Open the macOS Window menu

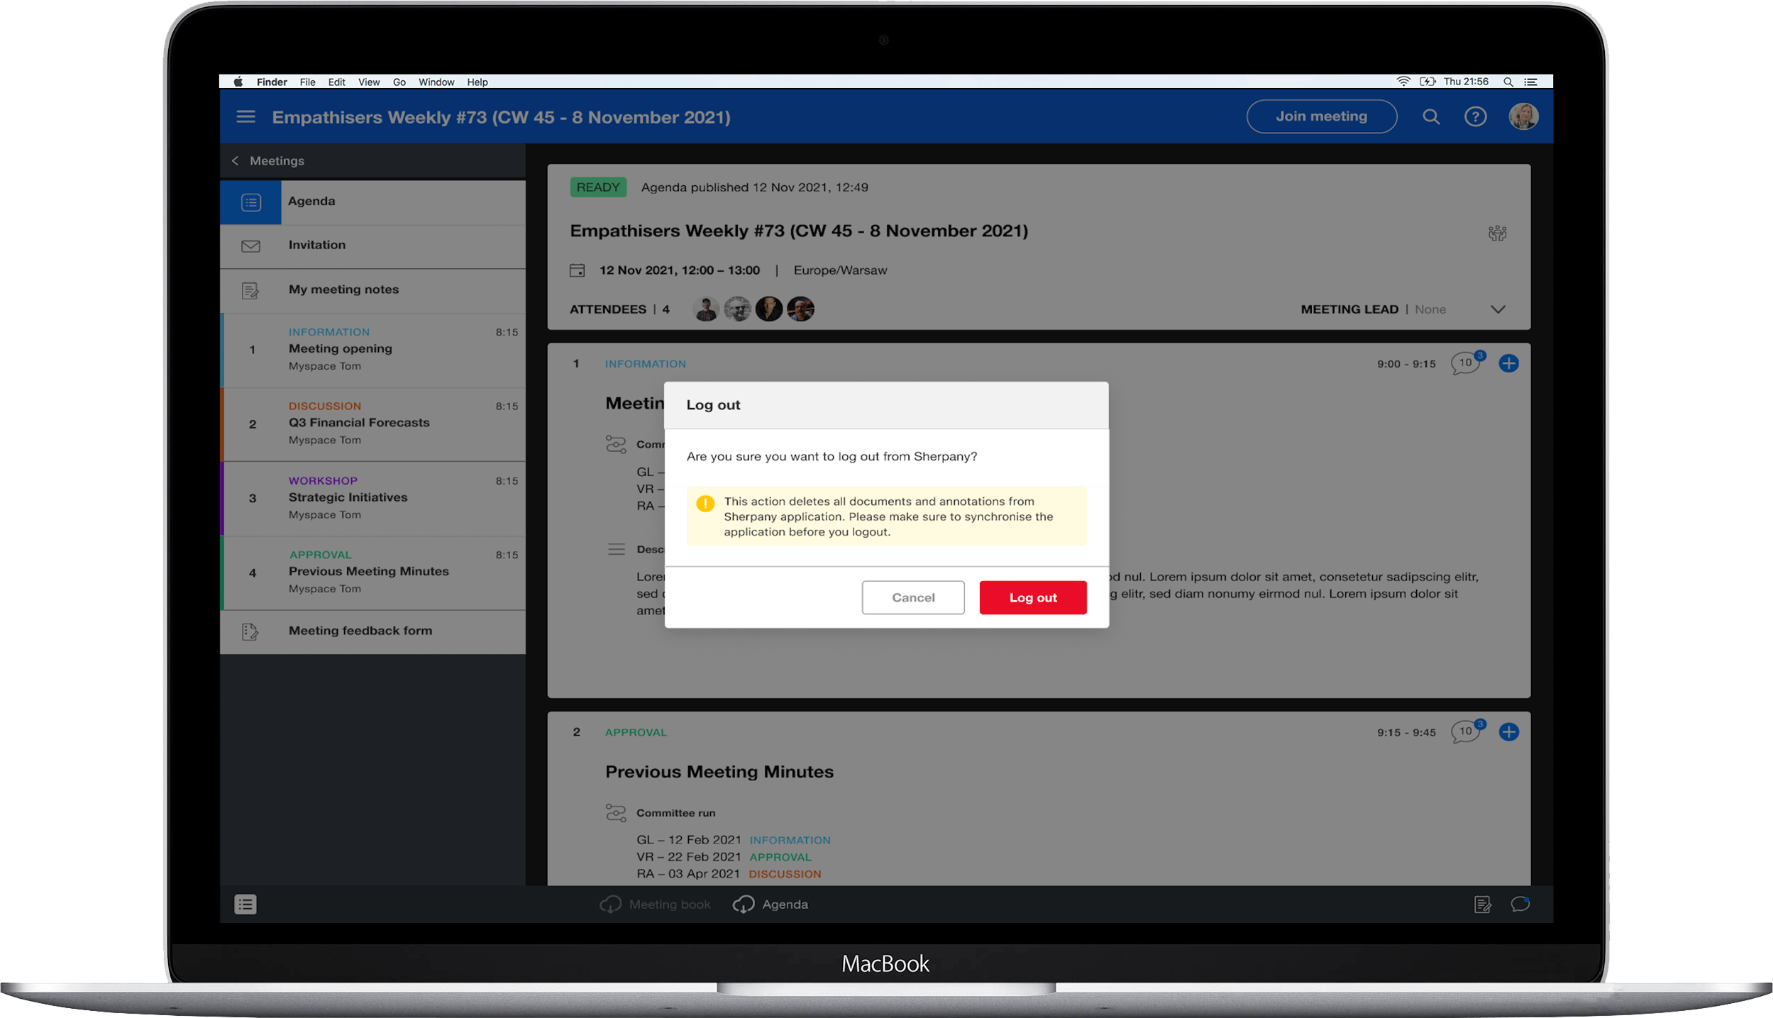coord(436,82)
